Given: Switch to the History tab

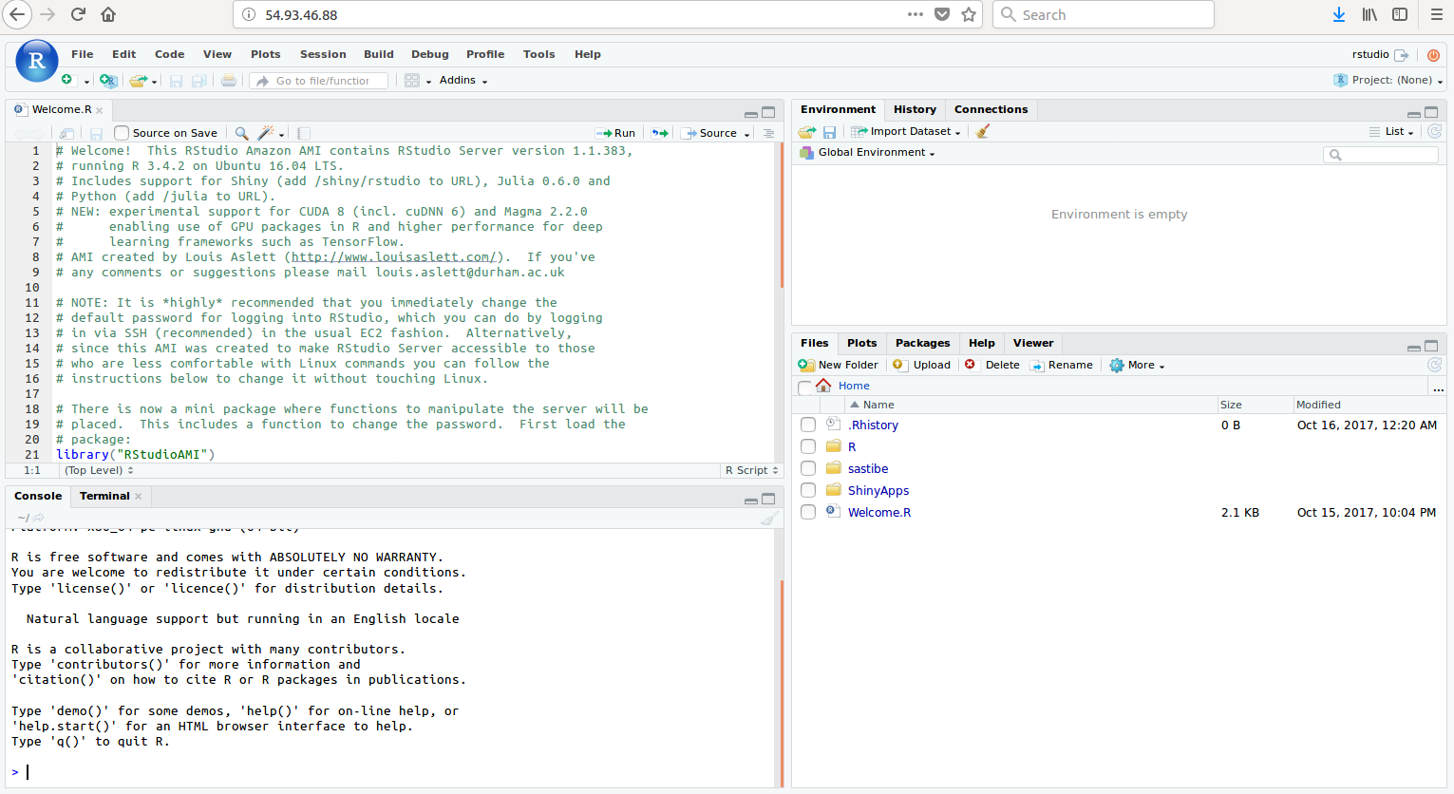Looking at the screenshot, I should pyautogui.click(x=915, y=109).
